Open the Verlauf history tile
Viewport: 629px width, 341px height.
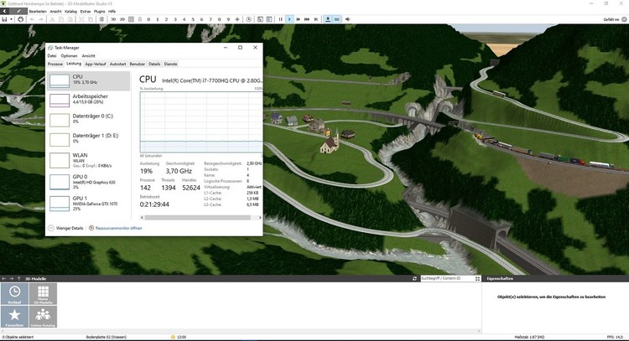(15, 293)
